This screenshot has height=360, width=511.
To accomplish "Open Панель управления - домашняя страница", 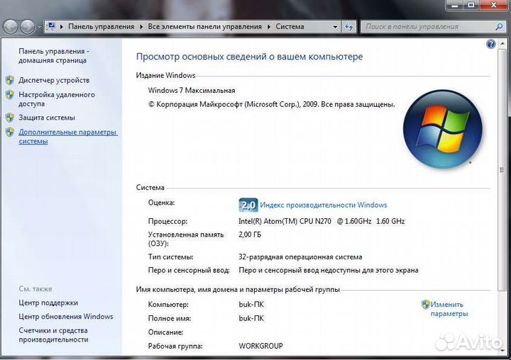I will tap(54, 56).
